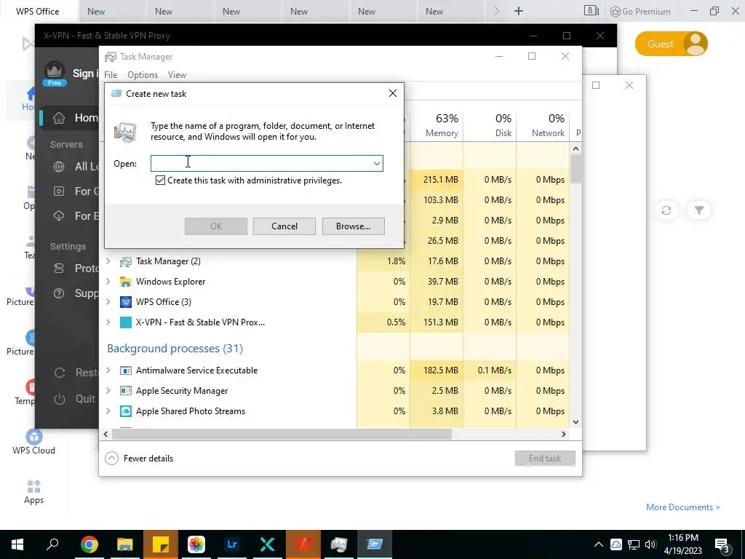
Task: Select Windows Explorer icon in process list
Action: click(x=125, y=282)
